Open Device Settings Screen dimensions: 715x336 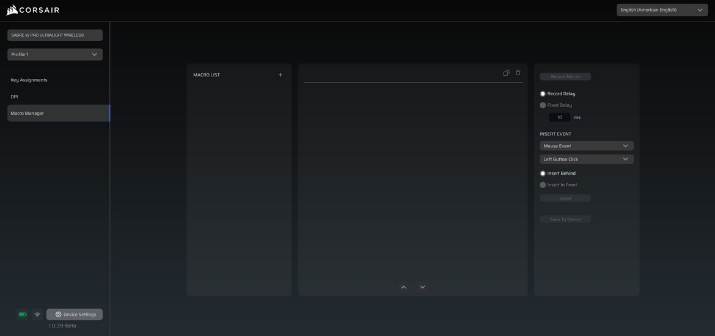click(x=75, y=315)
